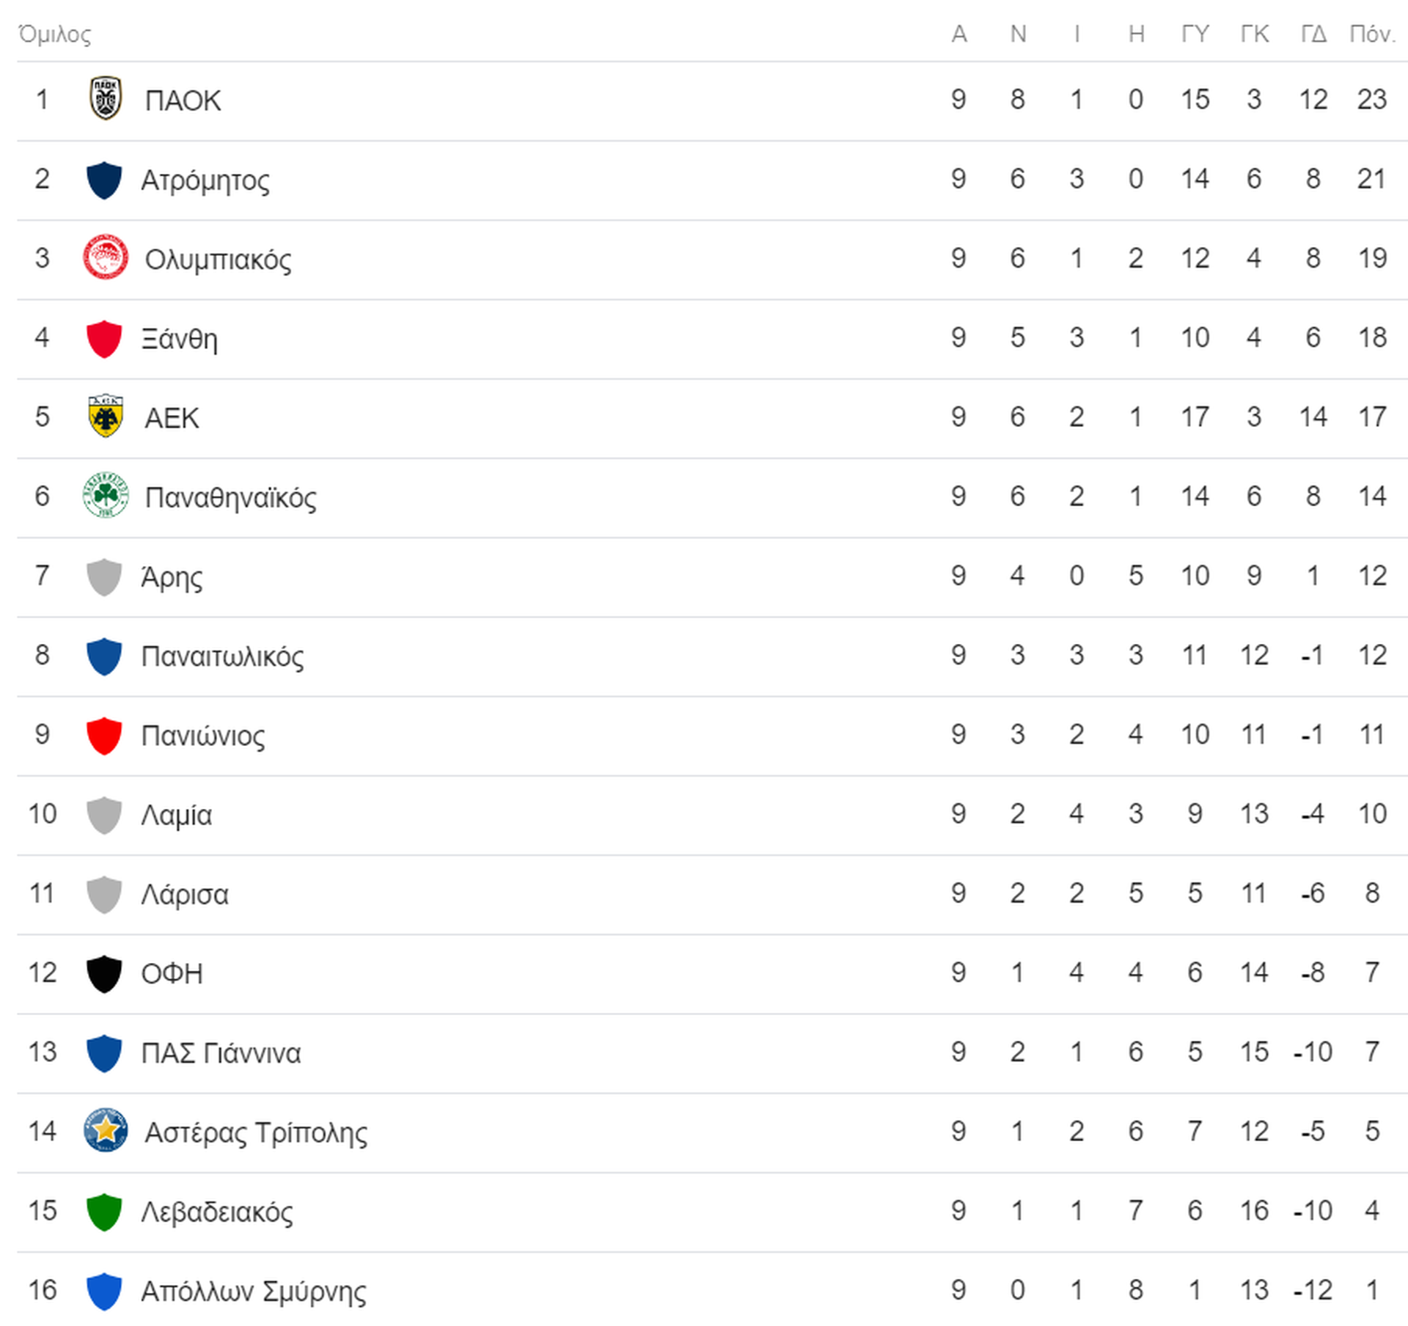1408x1326 pixels.
Task: Click the ΠΑΟΚ team crest icon
Action: coord(106,98)
